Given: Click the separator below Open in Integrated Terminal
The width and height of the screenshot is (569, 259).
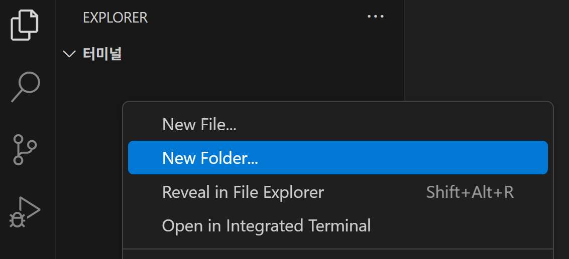Looking at the screenshot, I should pyautogui.click(x=337, y=249).
